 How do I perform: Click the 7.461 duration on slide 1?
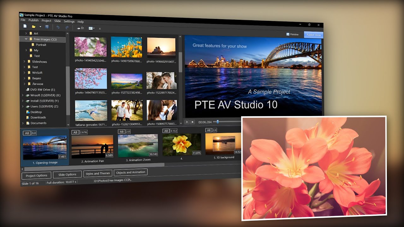pyautogui.click(x=62, y=157)
